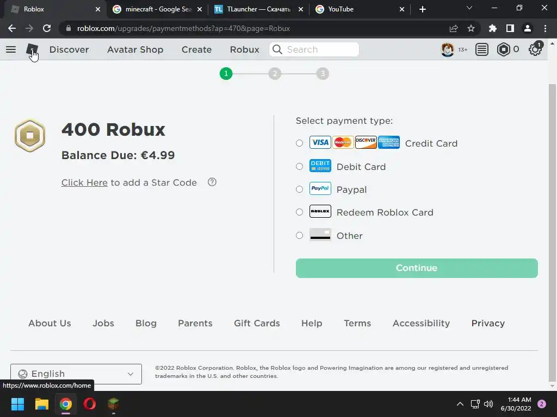The width and height of the screenshot is (557, 417).
Task: Open the tab search chevron in title bar
Action: tap(469, 8)
